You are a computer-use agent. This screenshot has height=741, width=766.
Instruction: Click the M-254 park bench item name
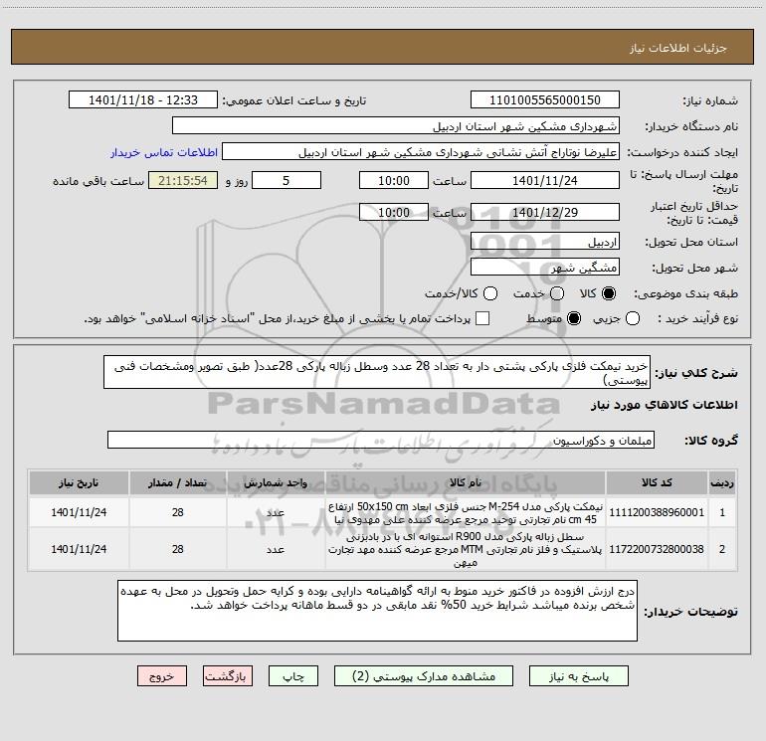tap(466, 513)
